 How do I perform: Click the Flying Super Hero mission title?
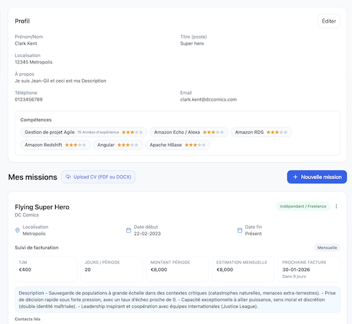click(42, 207)
